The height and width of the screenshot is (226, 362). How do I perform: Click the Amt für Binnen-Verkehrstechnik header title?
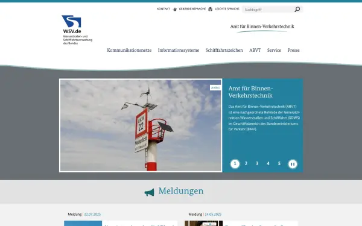click(262, 27)
